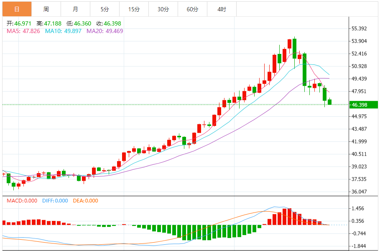This screenshot has height=251, width=380.
Task: Click the tallest peak candlestick on chart
Action: pyautogui.click(x=294, y=48)
